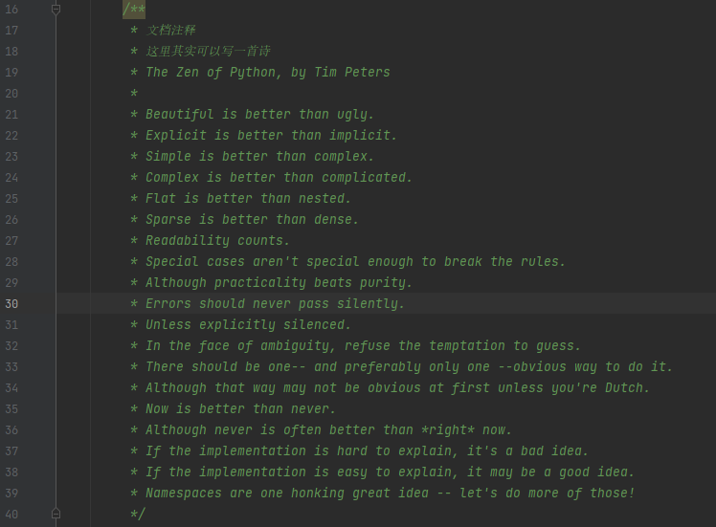The height and width of the screenshot is (527, 716).
Task: Click 'Sparse is better than dense' line
Action: [x=251, y=220]
